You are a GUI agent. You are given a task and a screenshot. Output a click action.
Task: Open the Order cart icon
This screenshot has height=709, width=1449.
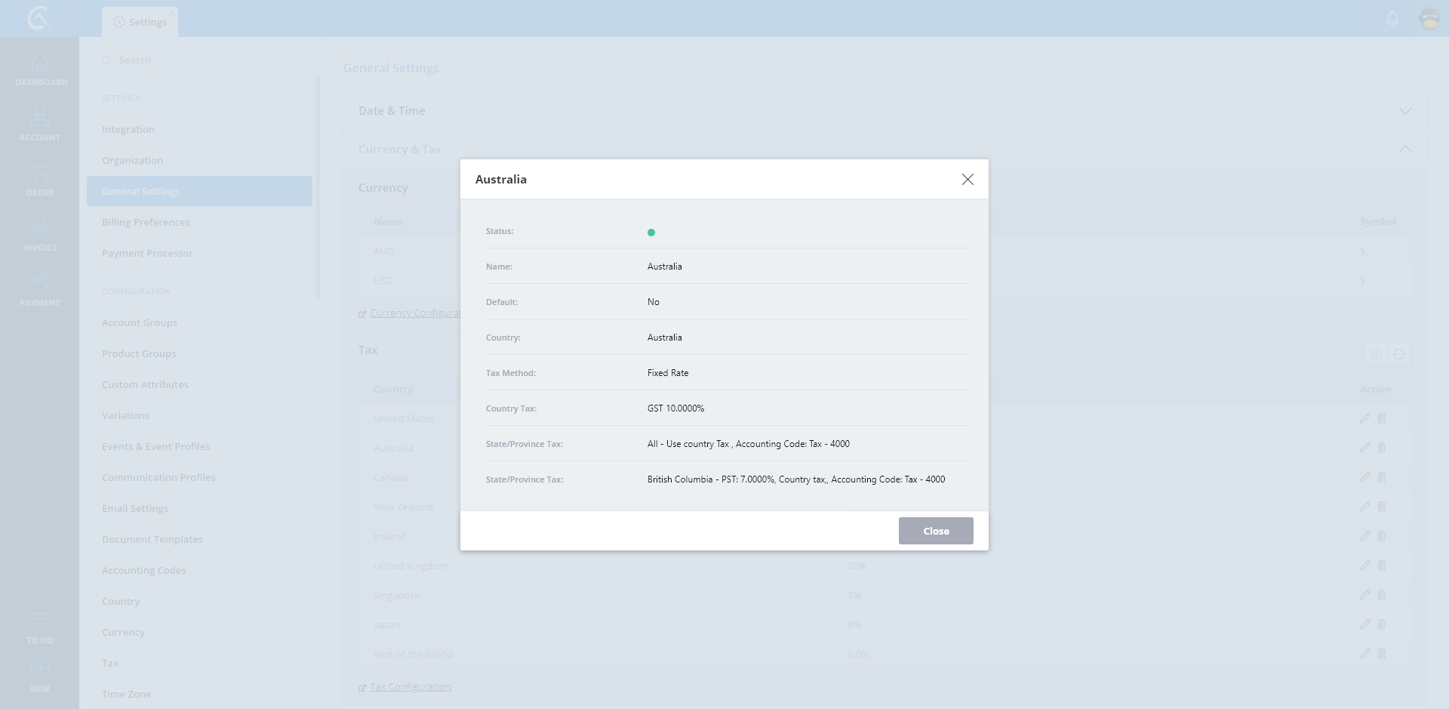[x=40, y=173]
